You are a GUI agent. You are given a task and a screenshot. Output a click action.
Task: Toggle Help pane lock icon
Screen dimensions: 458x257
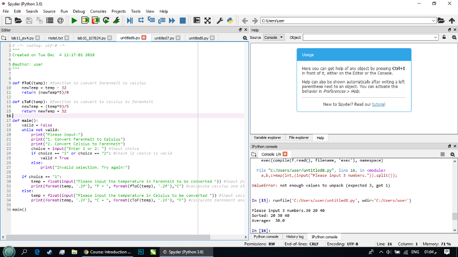click(444, 37)
